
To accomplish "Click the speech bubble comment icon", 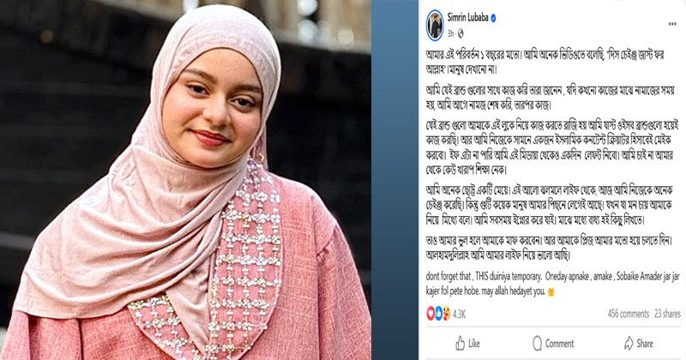I will point(538,344).
